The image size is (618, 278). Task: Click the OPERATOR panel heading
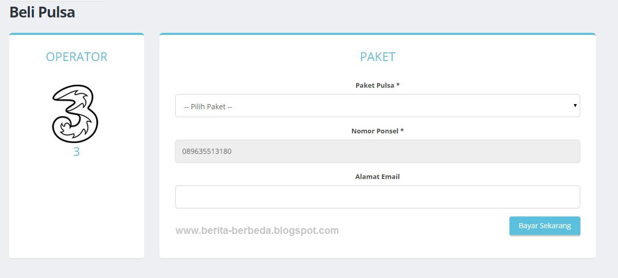click(x=77, y=56)
